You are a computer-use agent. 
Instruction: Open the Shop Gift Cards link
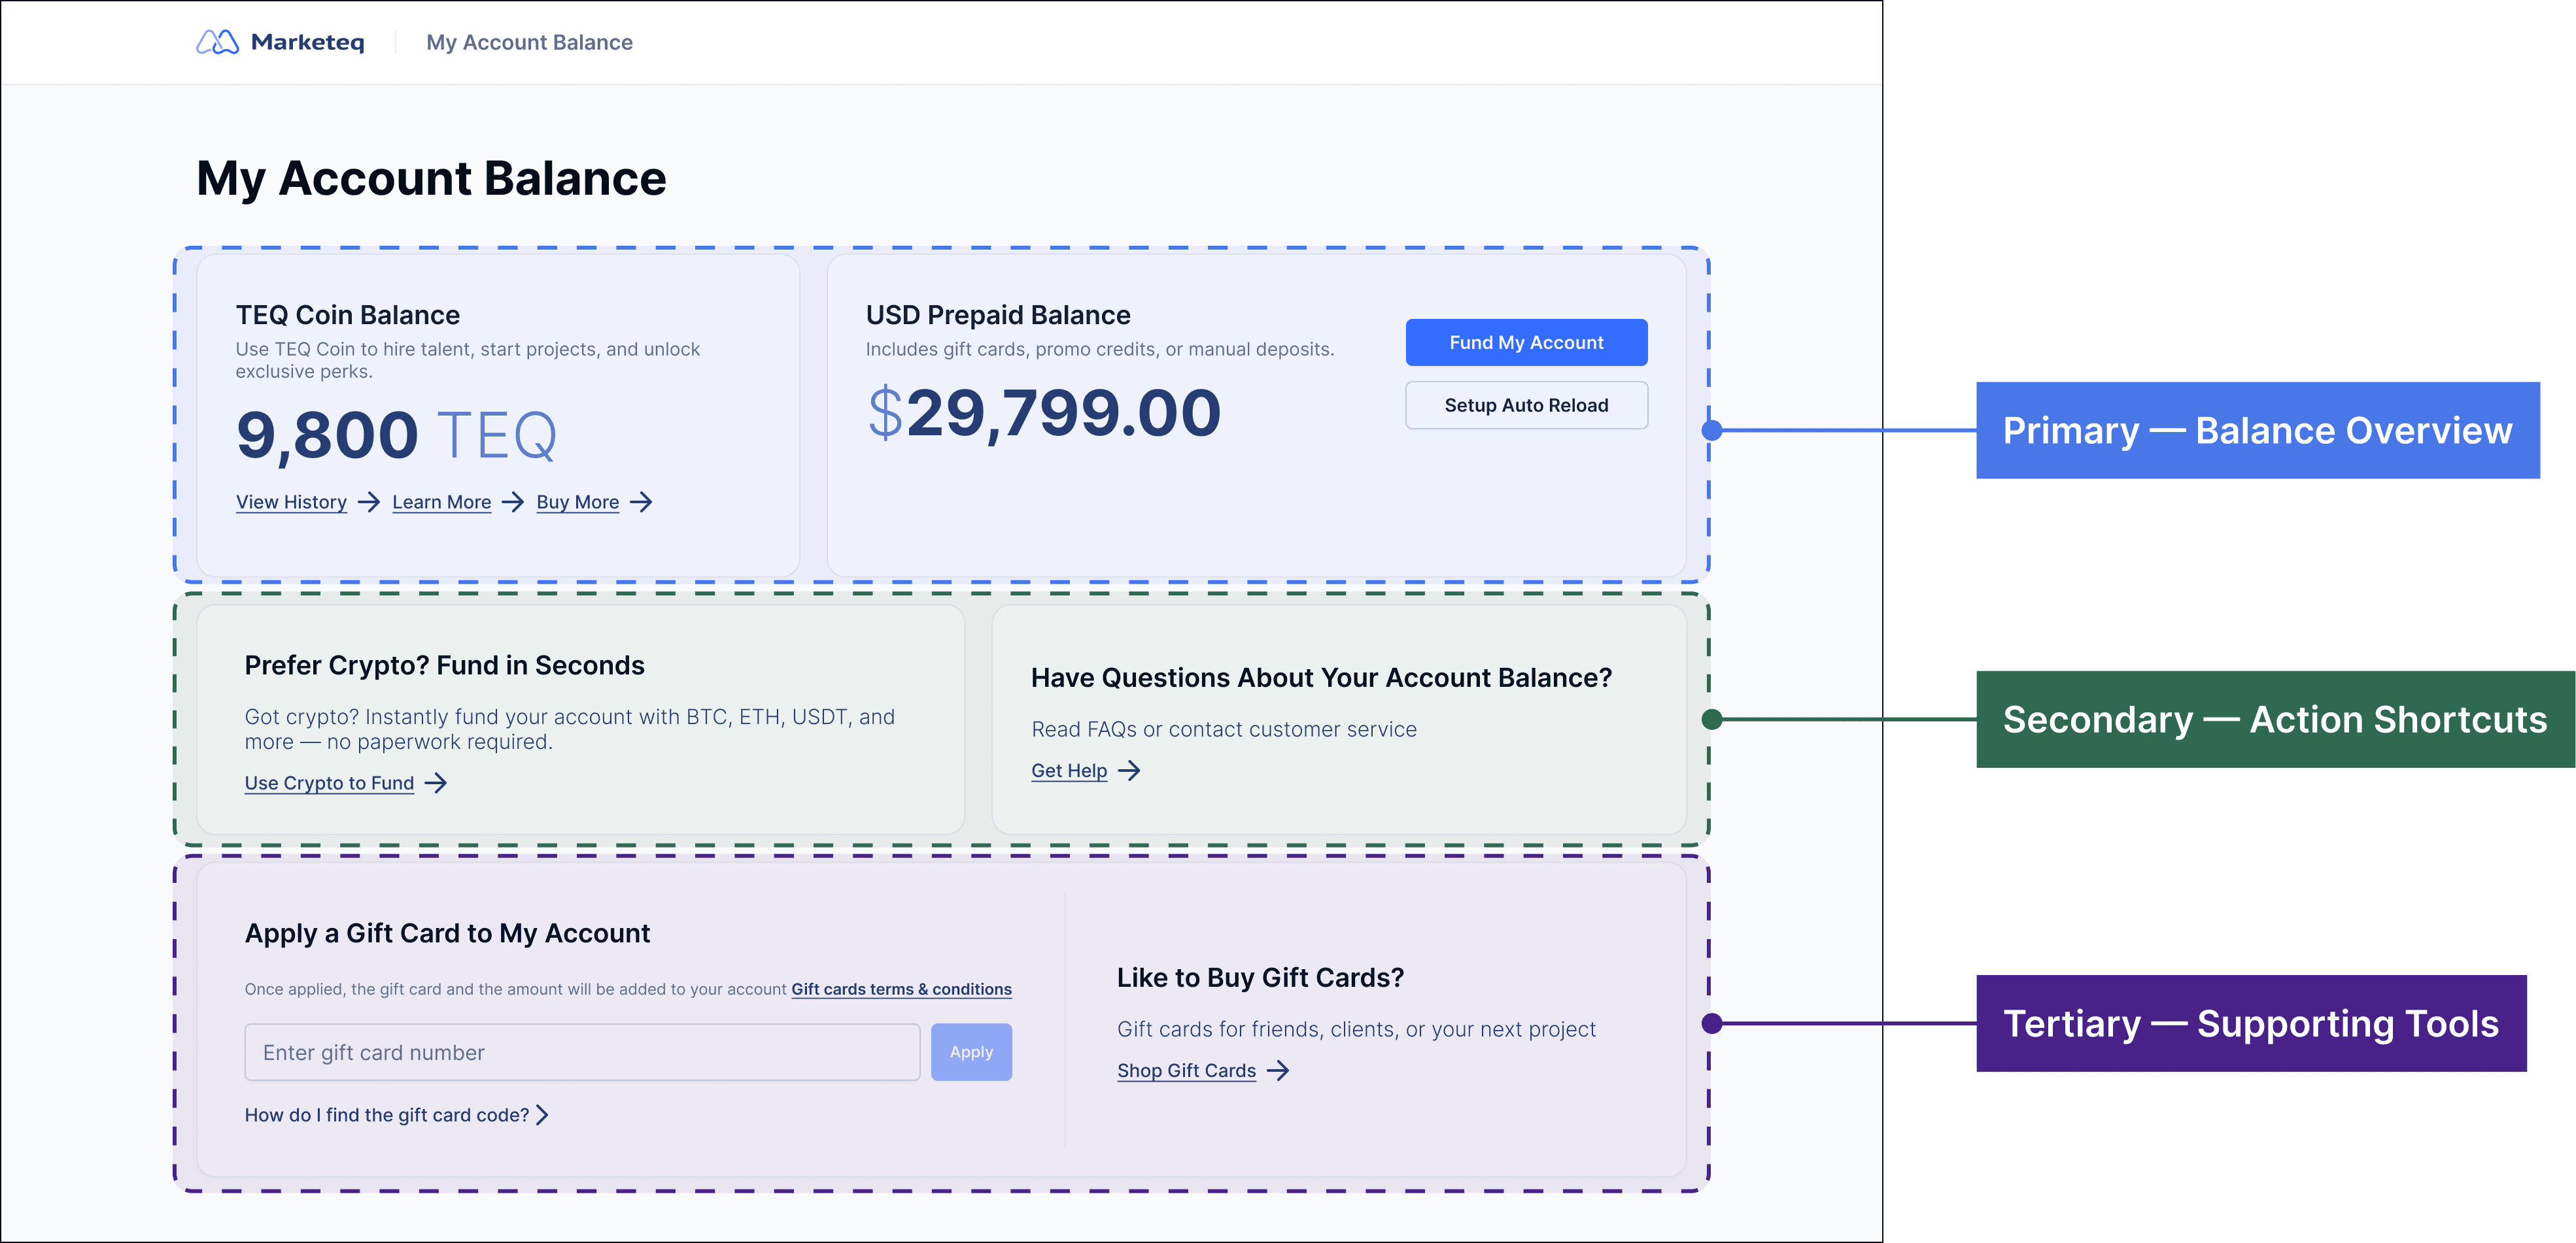1186,1071
